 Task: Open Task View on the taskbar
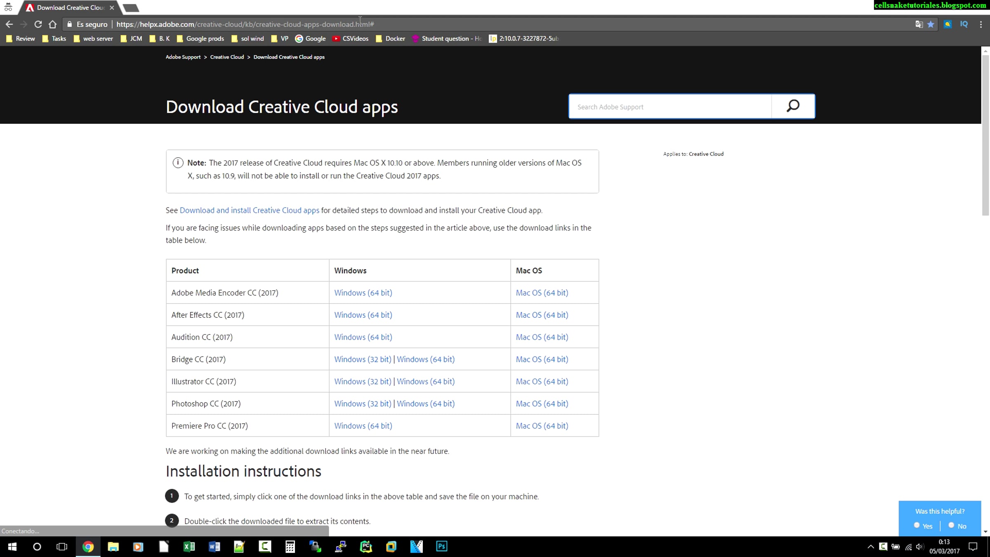click(62, 547)
